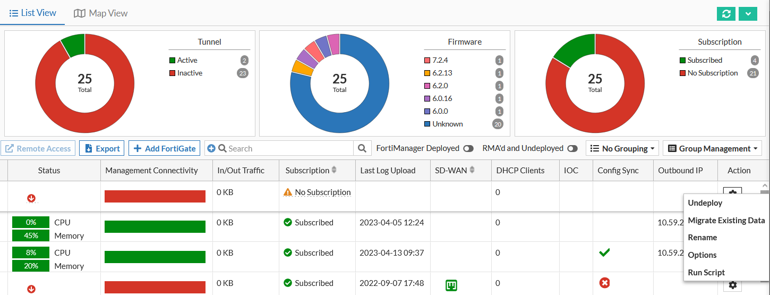
Task: Open the green chevron dropdown menu
Action: pyautogui.click(x=748, y=14)
